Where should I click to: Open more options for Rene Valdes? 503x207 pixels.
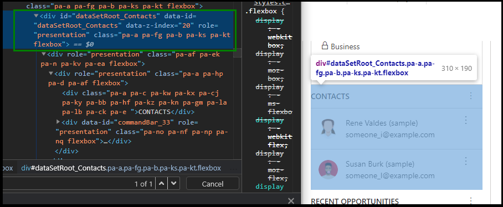[x=466, y=120]
